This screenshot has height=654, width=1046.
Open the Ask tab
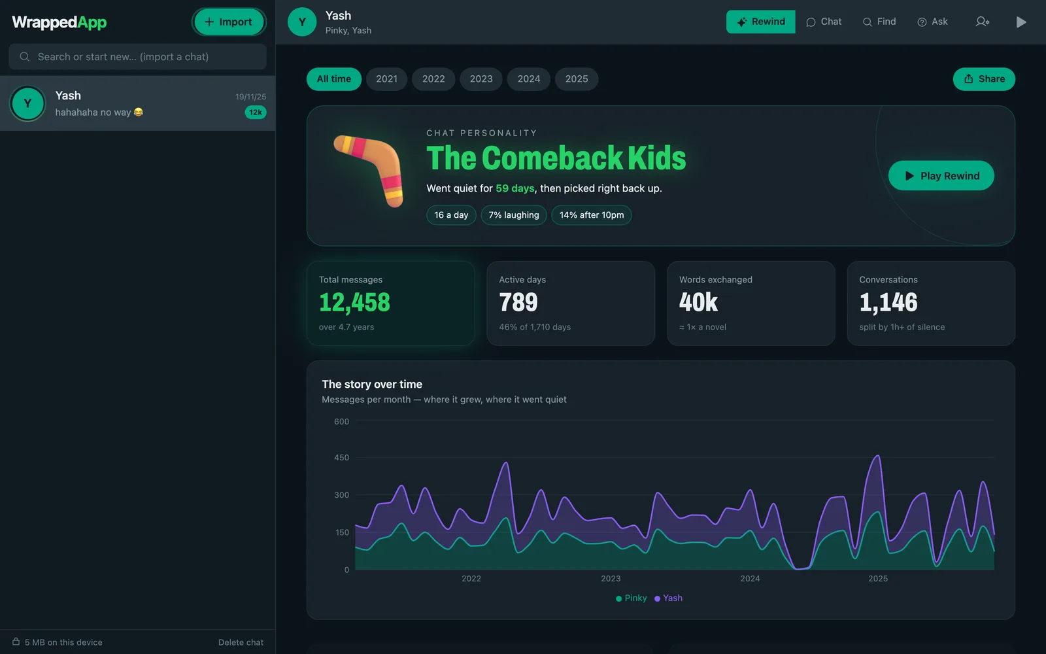(932, 22)
